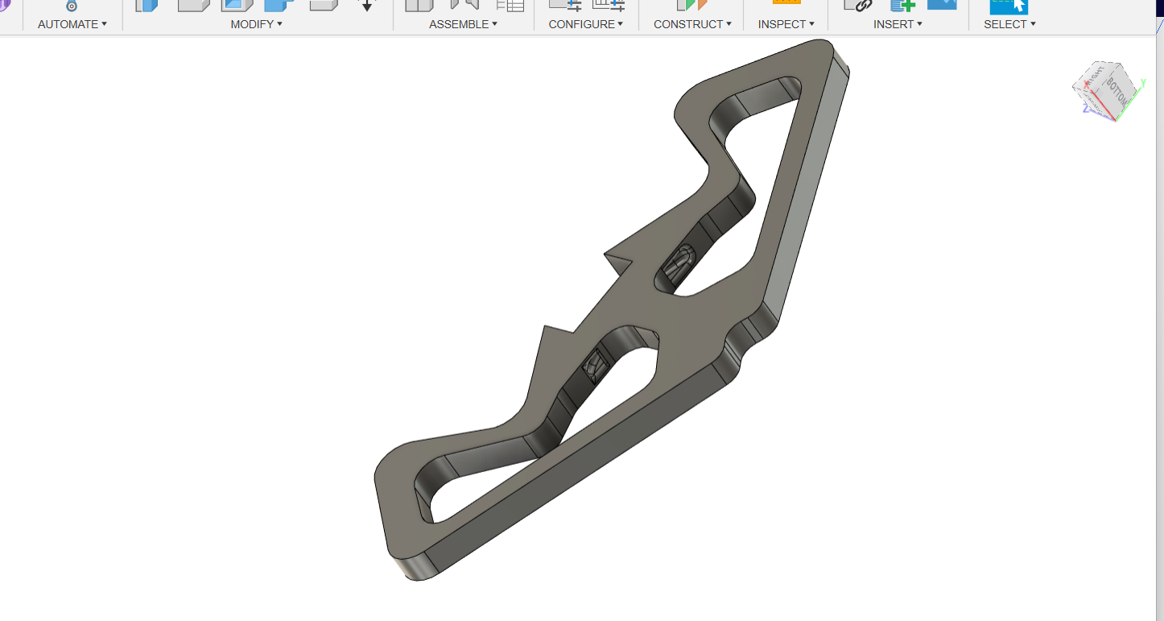
Task: Select the Measure ruler tool in Inspect
Action: click(786, 2)
